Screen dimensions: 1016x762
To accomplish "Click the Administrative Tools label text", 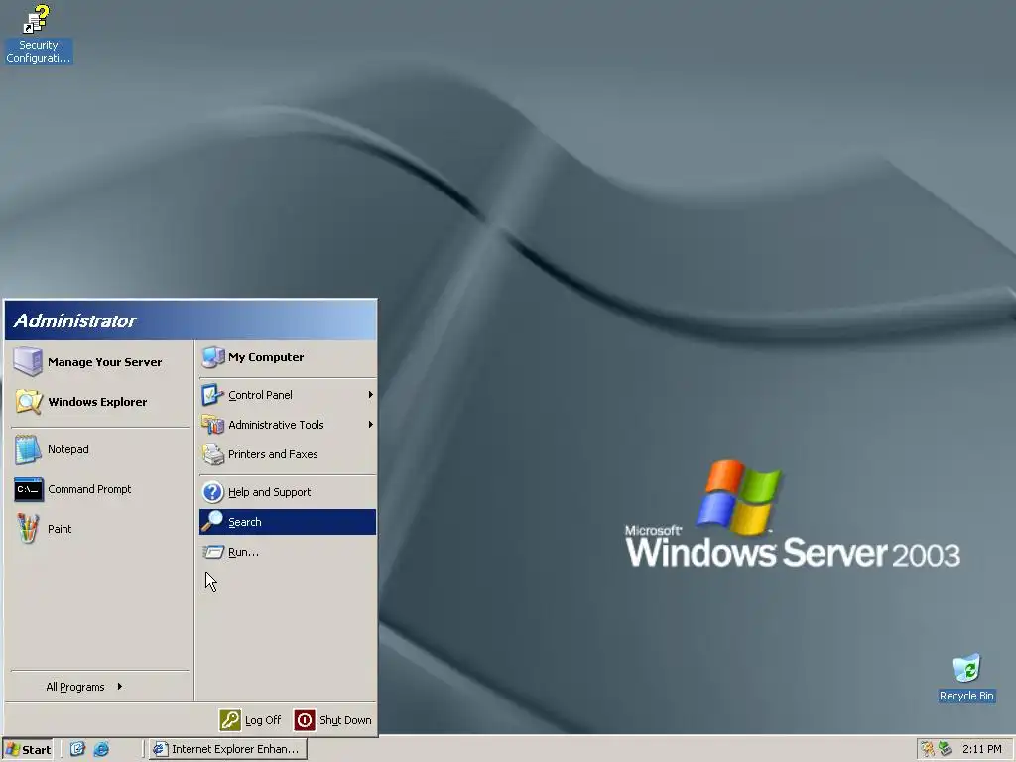I will (276, 425).
